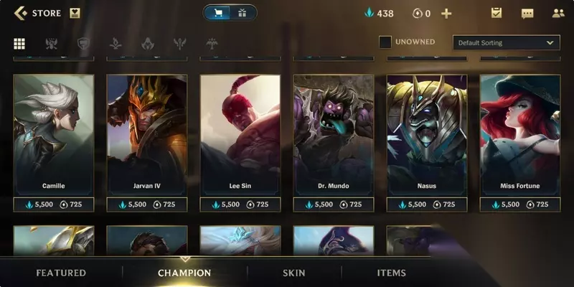Image resolution: width=574 pixels, height=287 pixels.
Task: Switch to the gift view
Action: pos(242,13)
